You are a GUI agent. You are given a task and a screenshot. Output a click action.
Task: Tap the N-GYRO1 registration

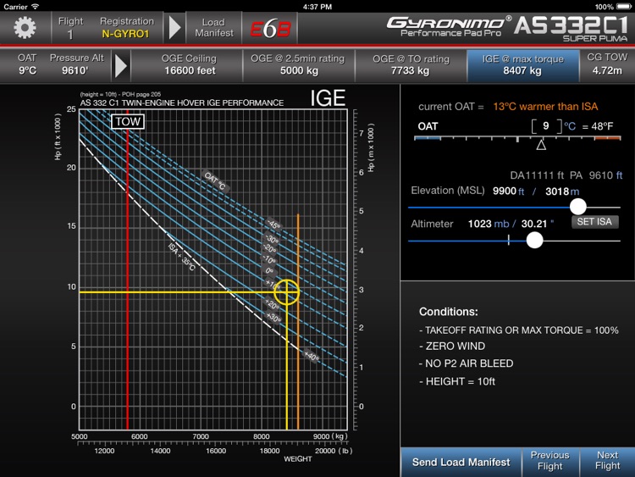click(x=125, y=34)
